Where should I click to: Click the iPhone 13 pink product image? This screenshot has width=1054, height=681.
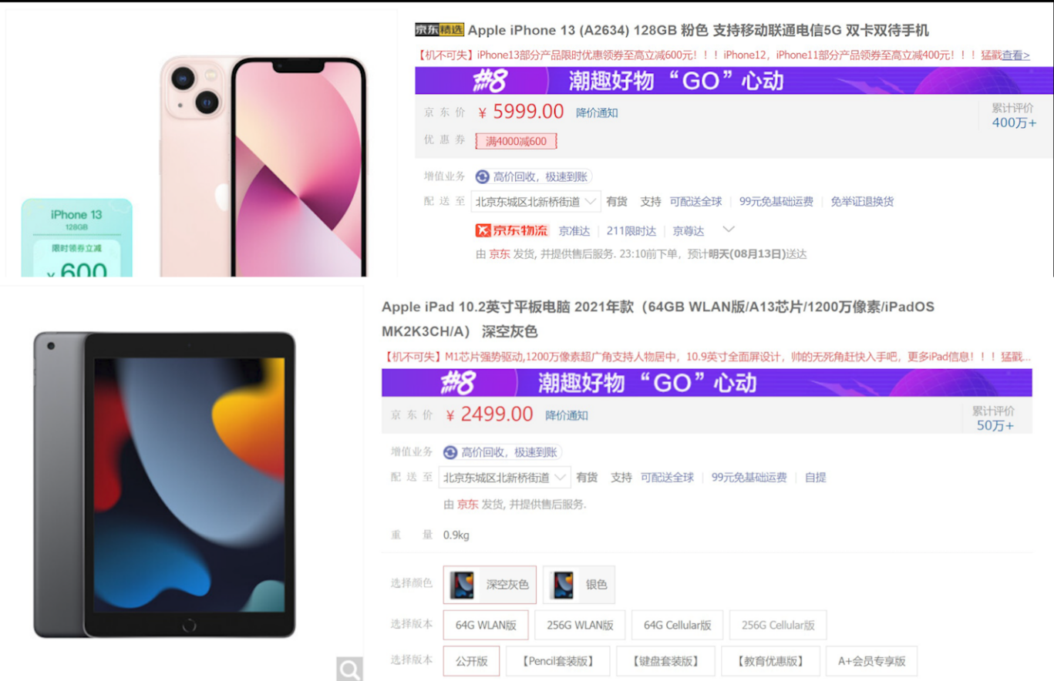(262, 166)
